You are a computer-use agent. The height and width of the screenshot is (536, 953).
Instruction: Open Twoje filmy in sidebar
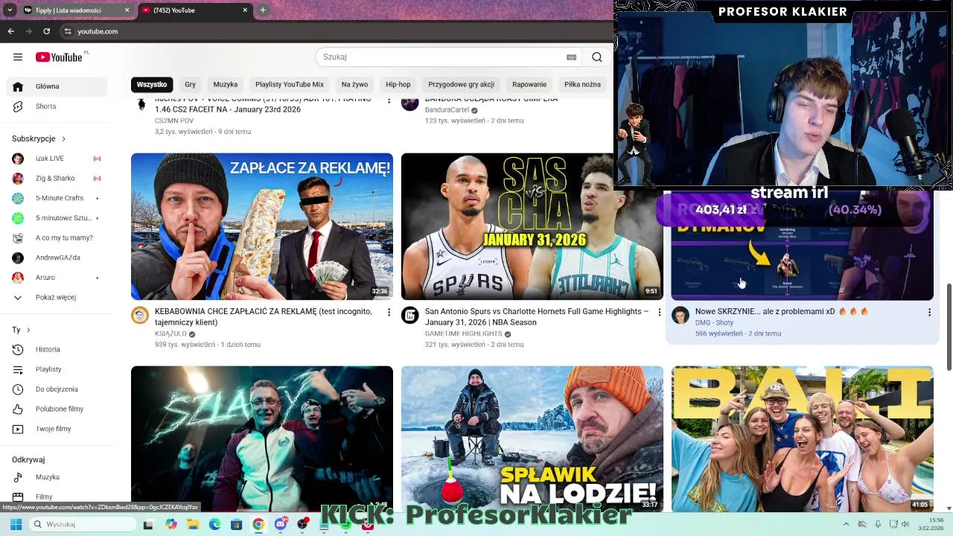57,429
